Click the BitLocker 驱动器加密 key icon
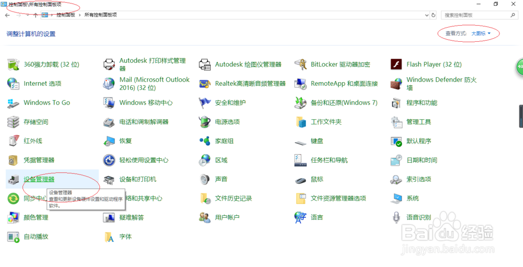Image resolution: width=523 pixels, height=267 pixels. (x=300, y=64)
